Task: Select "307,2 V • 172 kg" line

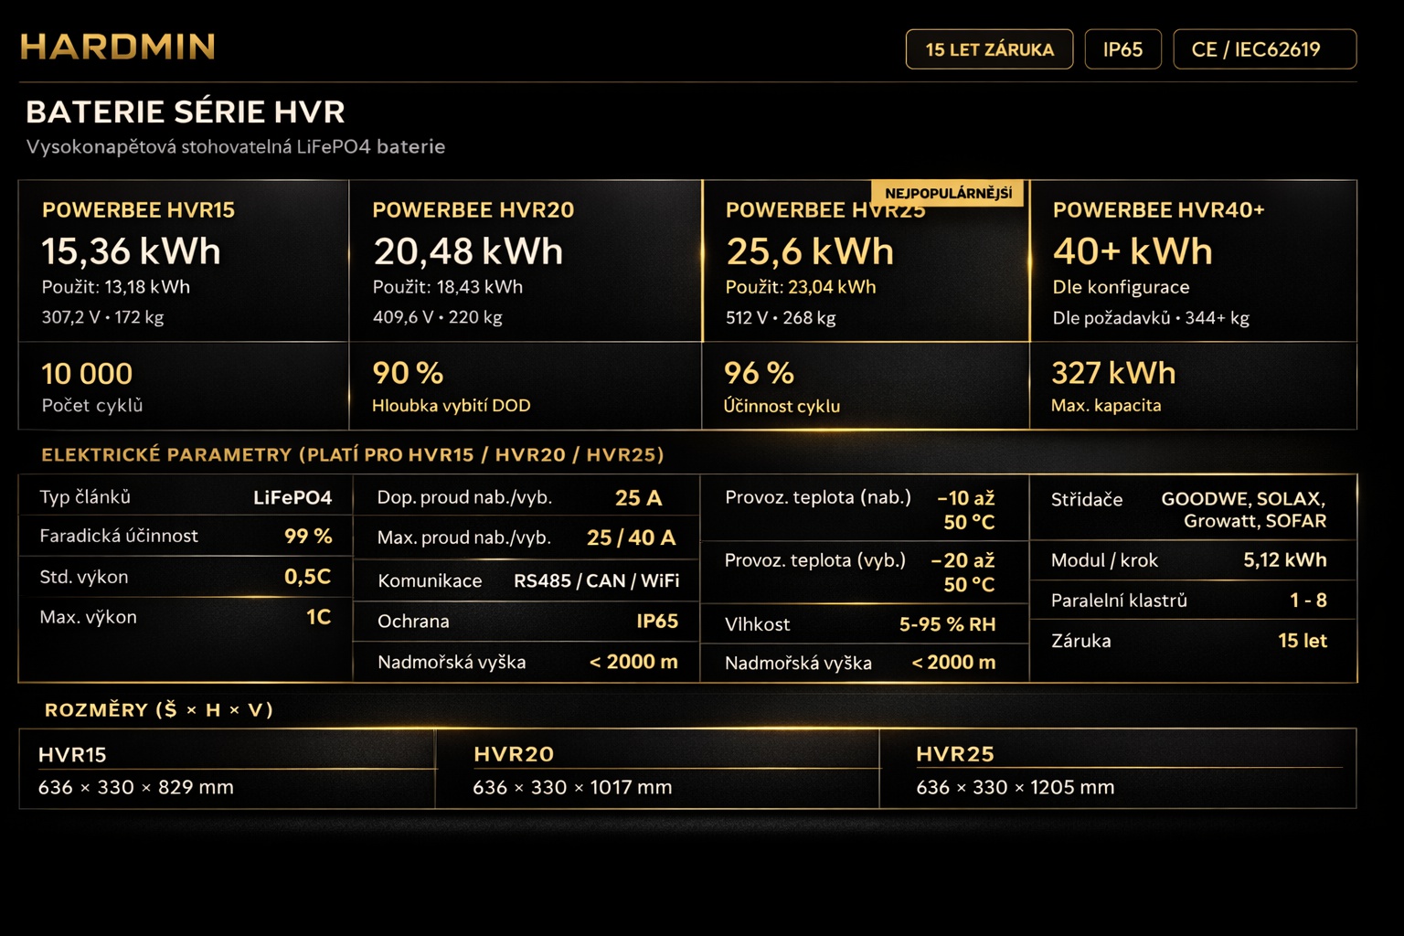Action: [102, 317]
